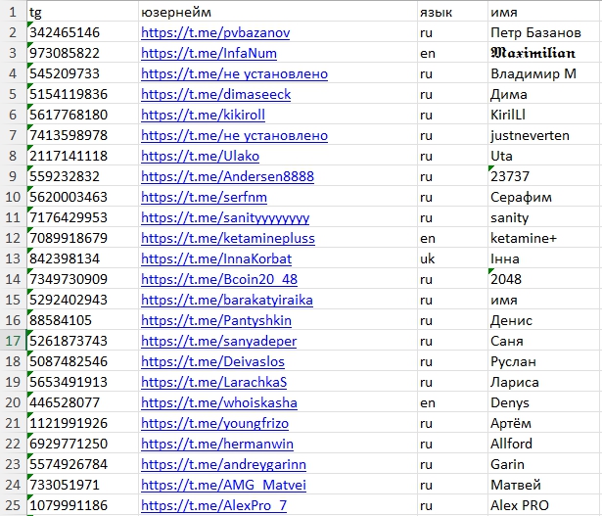Select cell with id 88584105
The image size is (602, 516).
[82, 320]
